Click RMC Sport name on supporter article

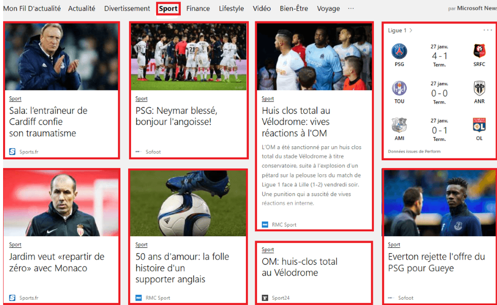click(x=158, y=298)
